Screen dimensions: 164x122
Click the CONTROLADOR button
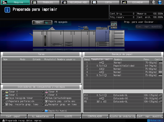pos(95,116)
